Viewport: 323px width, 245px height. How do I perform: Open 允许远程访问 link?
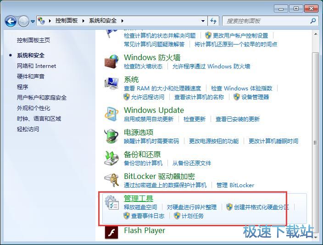click(148, 97)
